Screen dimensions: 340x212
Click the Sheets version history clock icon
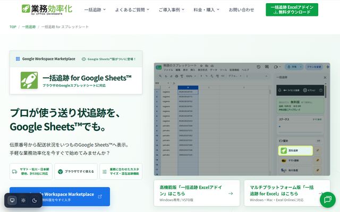[x=259, y=67]
